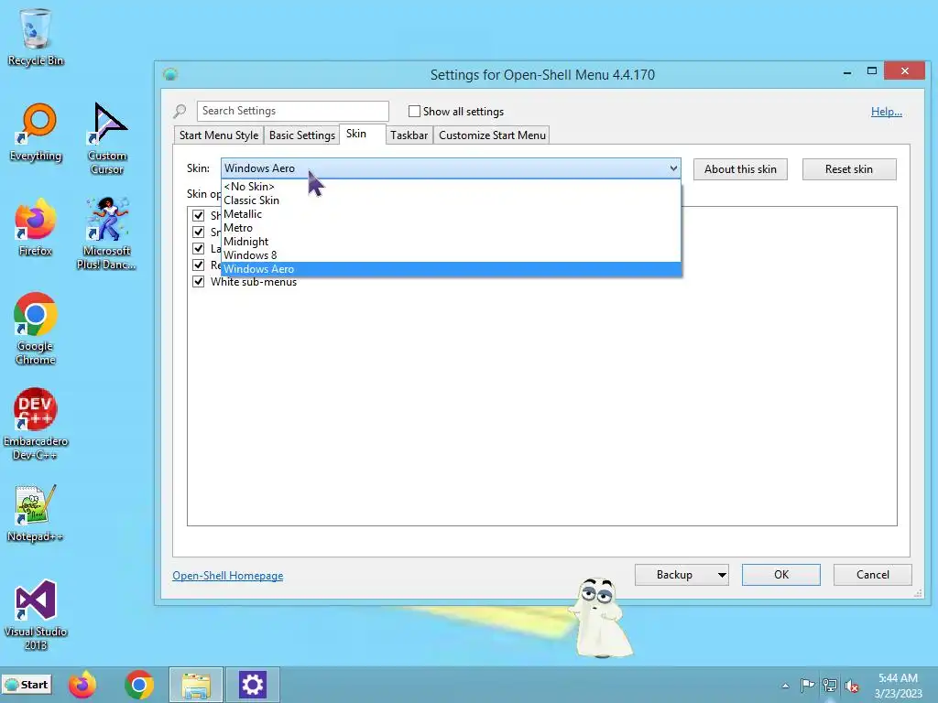Minimize the Open-Shell settings window
Screen dimensions: 938x703
[x=847, y=72]
